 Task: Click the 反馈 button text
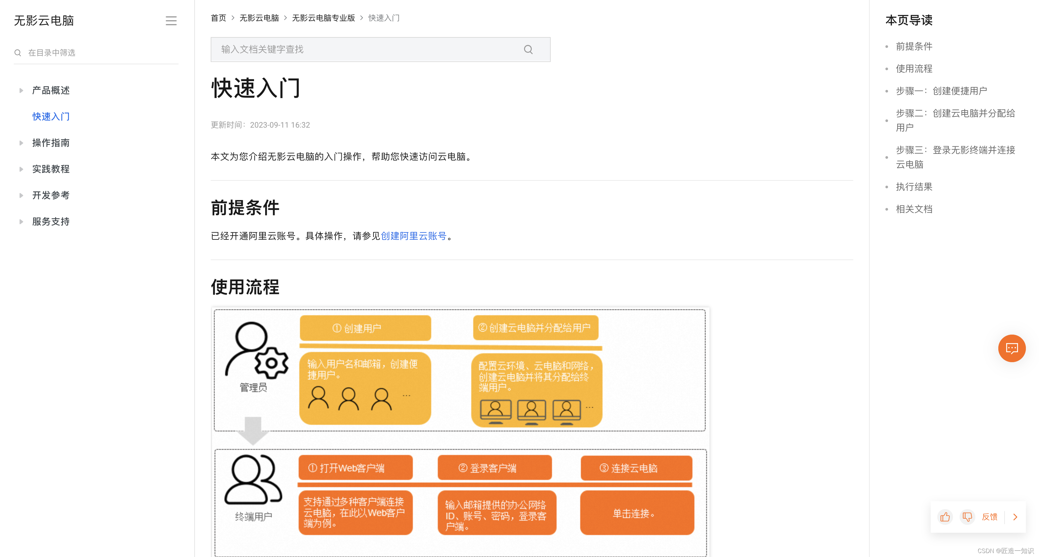click(989, 517)
